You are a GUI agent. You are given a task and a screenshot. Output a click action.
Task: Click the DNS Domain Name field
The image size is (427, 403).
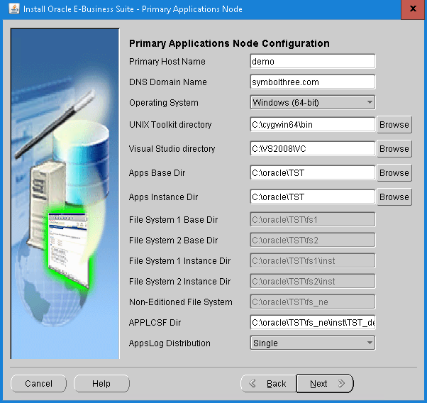(x=313, y=82)
